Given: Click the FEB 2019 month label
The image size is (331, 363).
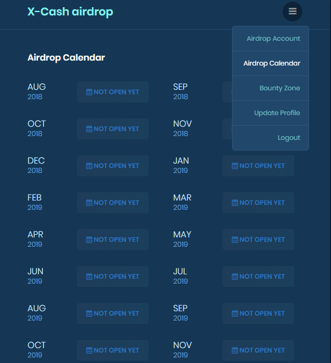Looking at the screenshot, I should 35,202.
